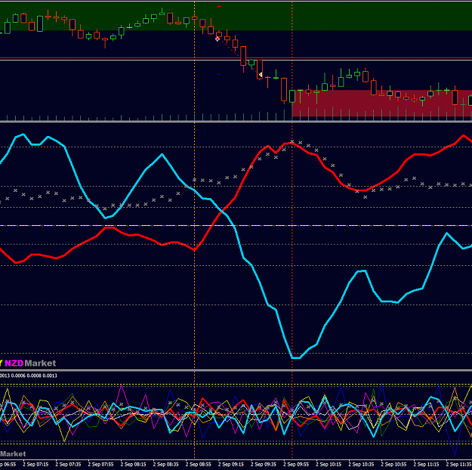The image size is (472, 470).
Task: Select the yellow dashed zero level line
Action: (x=236, y=226)
